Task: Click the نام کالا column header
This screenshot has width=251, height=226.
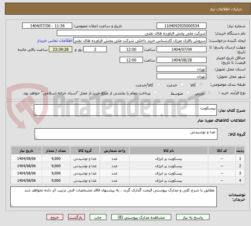Action: (x=169, y=151)
